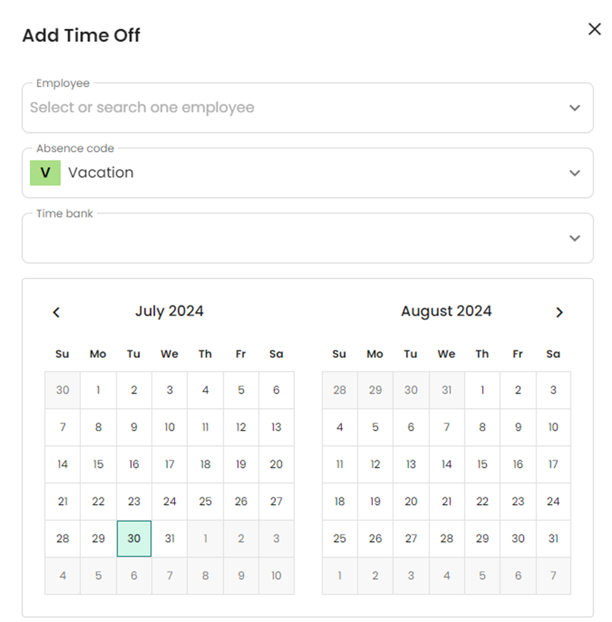This screenshot has width=612, height=622.
Task: Navigate to next month with right arrow
Action: [559, 312]
